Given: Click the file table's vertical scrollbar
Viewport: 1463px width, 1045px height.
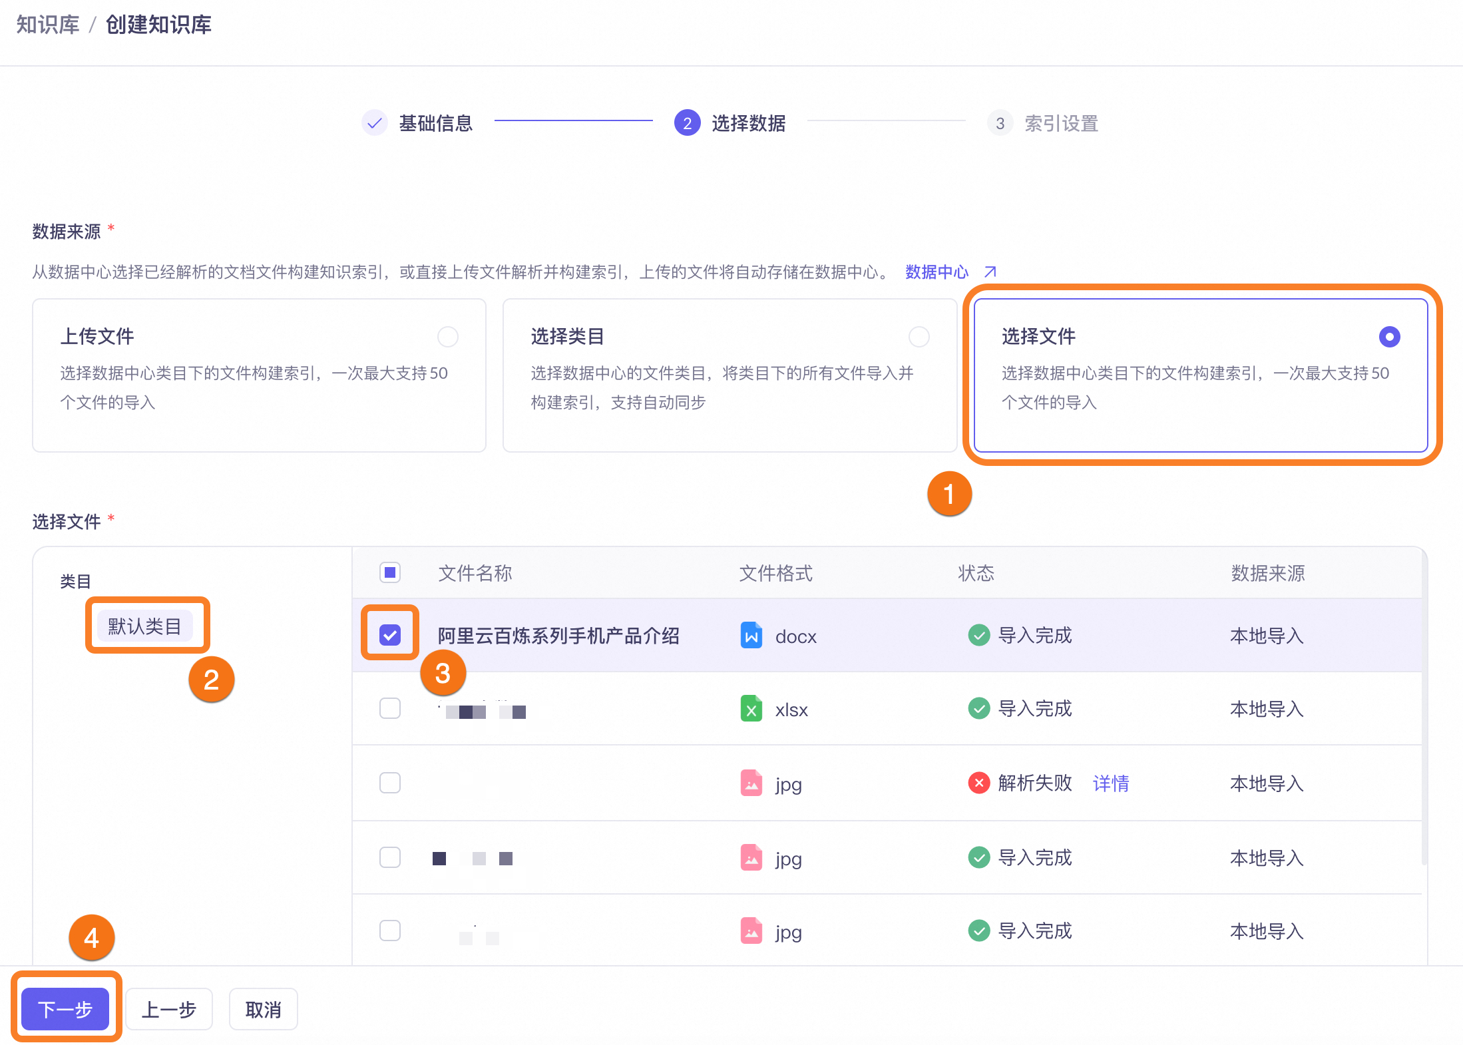Looking at the screenshot, I should point(1424,712).
